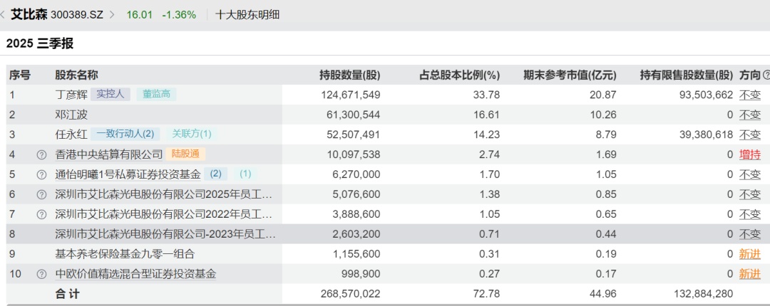
Task: Click 新进 for 基本养老保险基金九零一组合
Action: pyautogui.click(x=749, y=254)
